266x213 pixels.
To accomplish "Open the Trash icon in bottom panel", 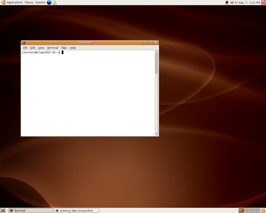I will click(x=263, y=211).
